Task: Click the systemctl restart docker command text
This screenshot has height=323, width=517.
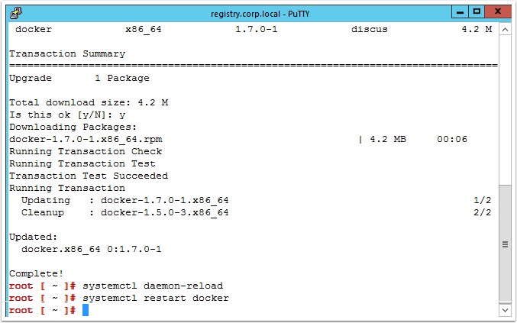Action: click(x=155, y=298)
